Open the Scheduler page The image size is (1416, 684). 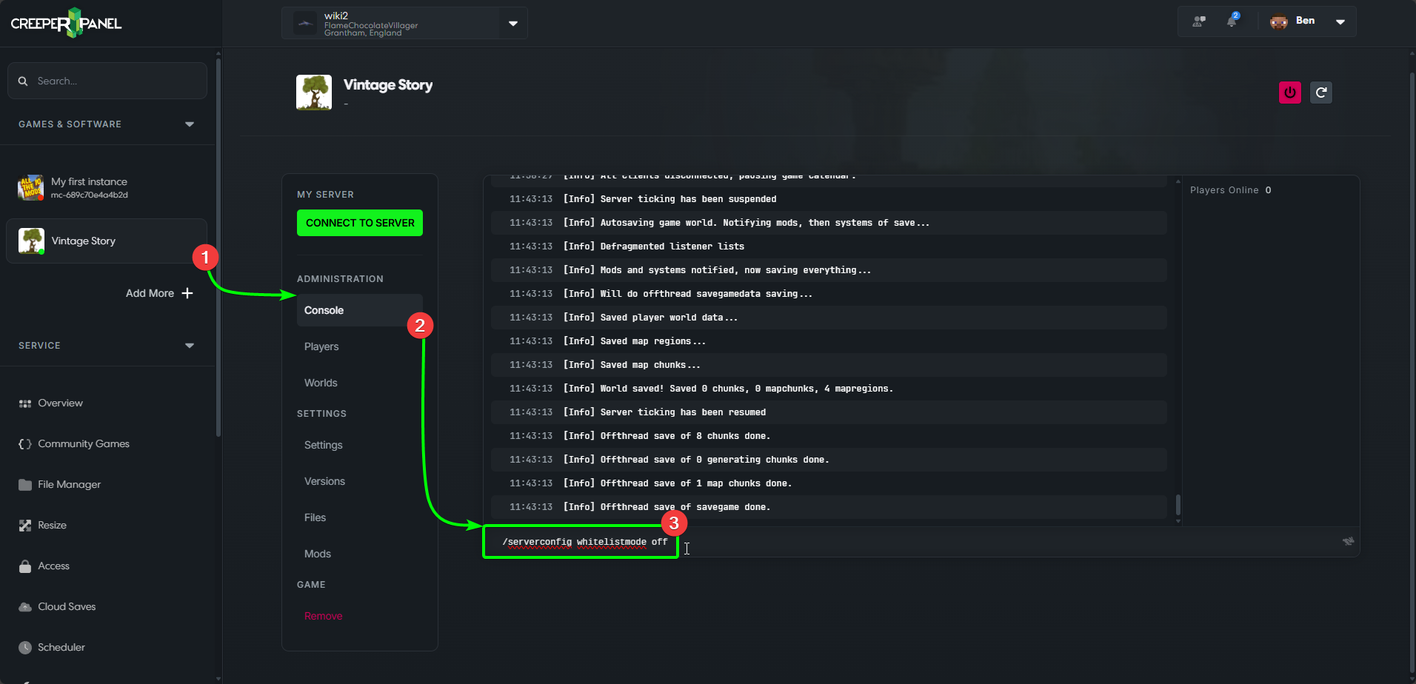tap(61, 648)
